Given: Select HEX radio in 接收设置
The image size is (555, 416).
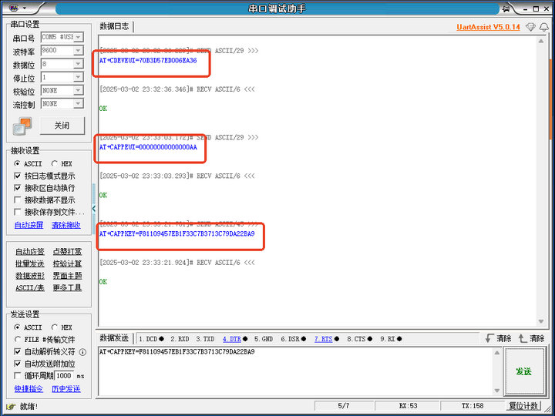Looking at the screenshot, I should (55, 163).
